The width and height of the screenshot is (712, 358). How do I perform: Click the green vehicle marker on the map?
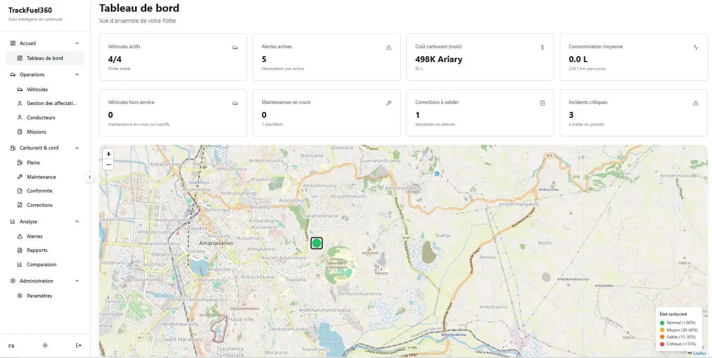(317, 243)
